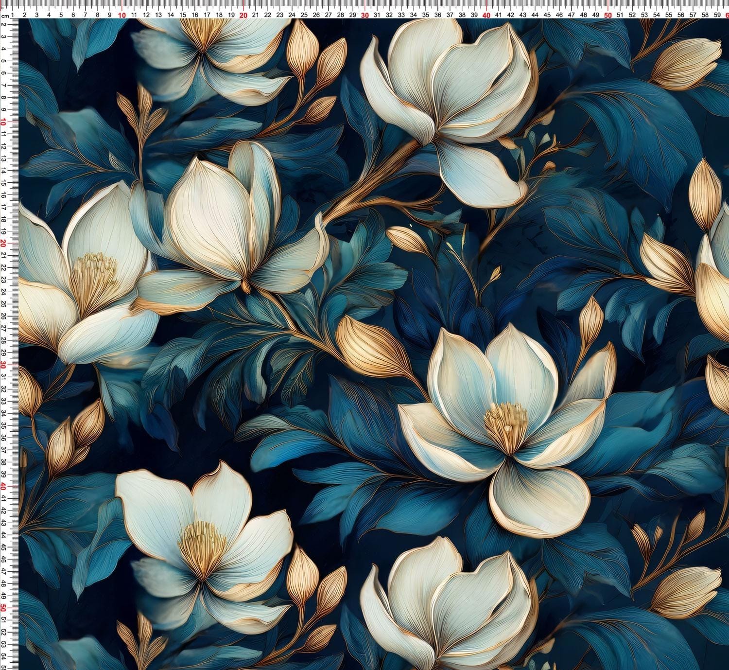Click the red 10 mark on top ruler
This screenshot has height=670, width=729.
coord(121,15)
